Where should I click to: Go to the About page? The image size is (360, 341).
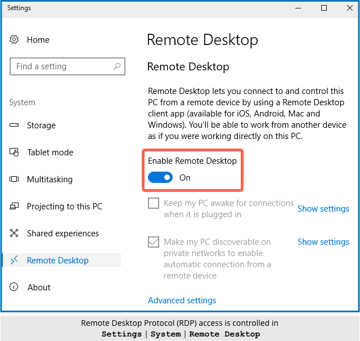39,288
